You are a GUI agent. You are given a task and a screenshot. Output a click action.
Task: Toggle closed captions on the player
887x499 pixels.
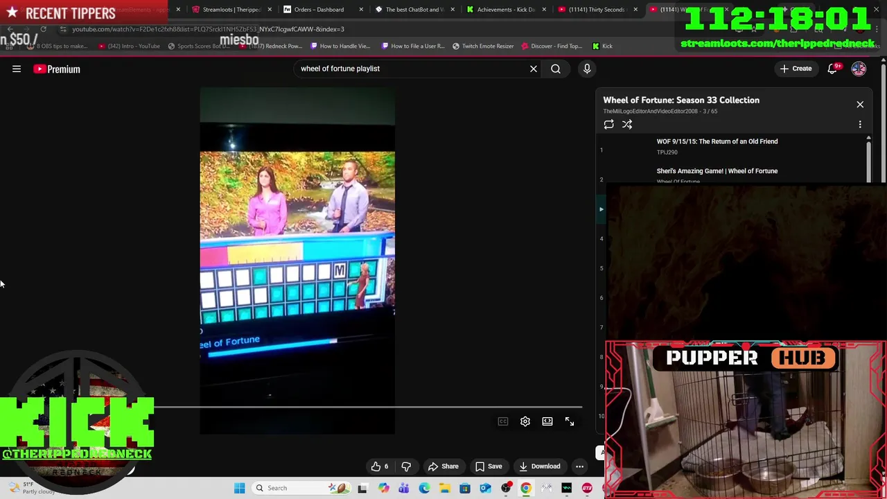503,421
